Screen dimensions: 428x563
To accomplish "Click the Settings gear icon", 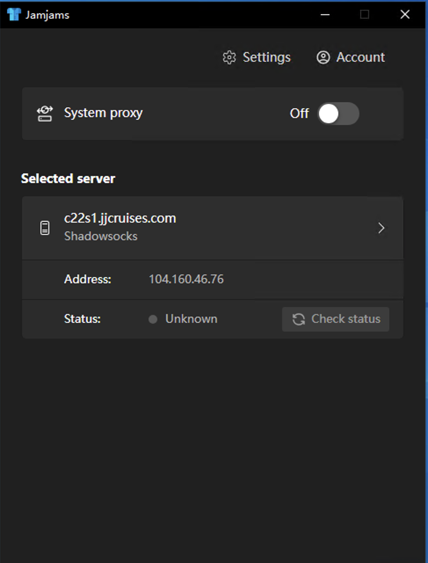I will click(x=229, y=58).
